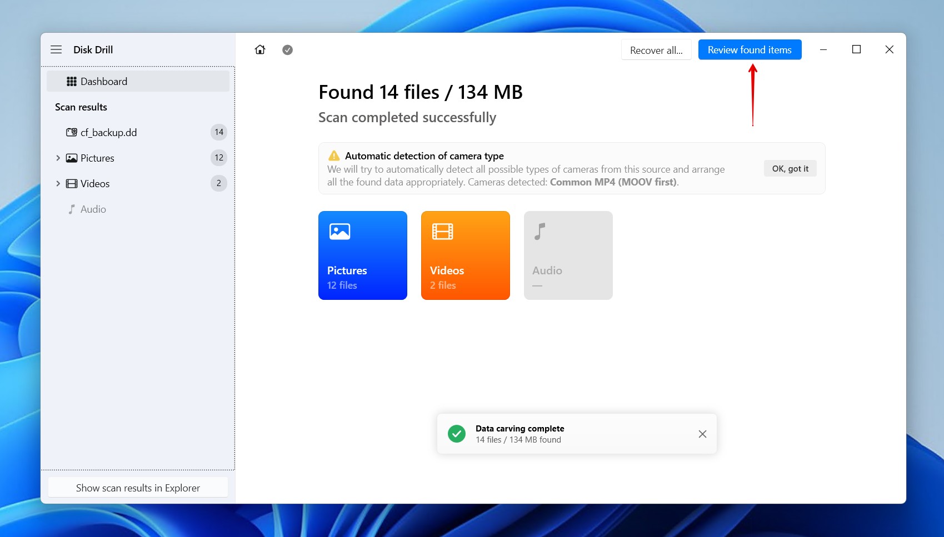The width and height of the screenshot is (944, 537).
Task: Open the orange Videos 2 files tile
Action: 465,255
